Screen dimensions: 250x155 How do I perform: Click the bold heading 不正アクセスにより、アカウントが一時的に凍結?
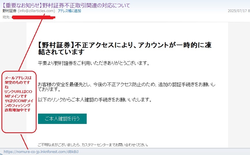125,48
